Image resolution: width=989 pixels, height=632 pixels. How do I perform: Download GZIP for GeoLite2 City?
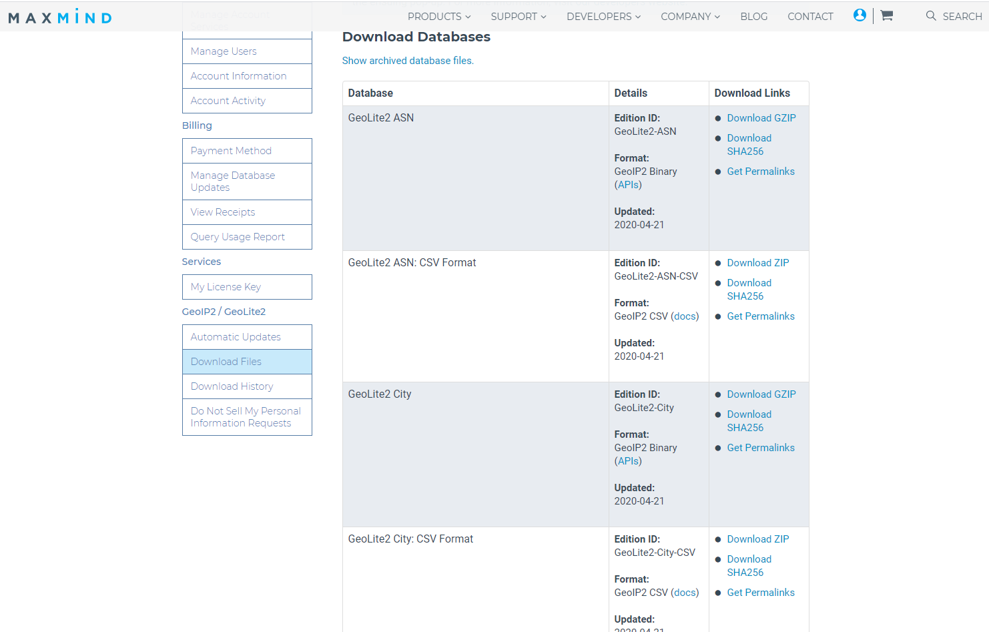point(761,394)
